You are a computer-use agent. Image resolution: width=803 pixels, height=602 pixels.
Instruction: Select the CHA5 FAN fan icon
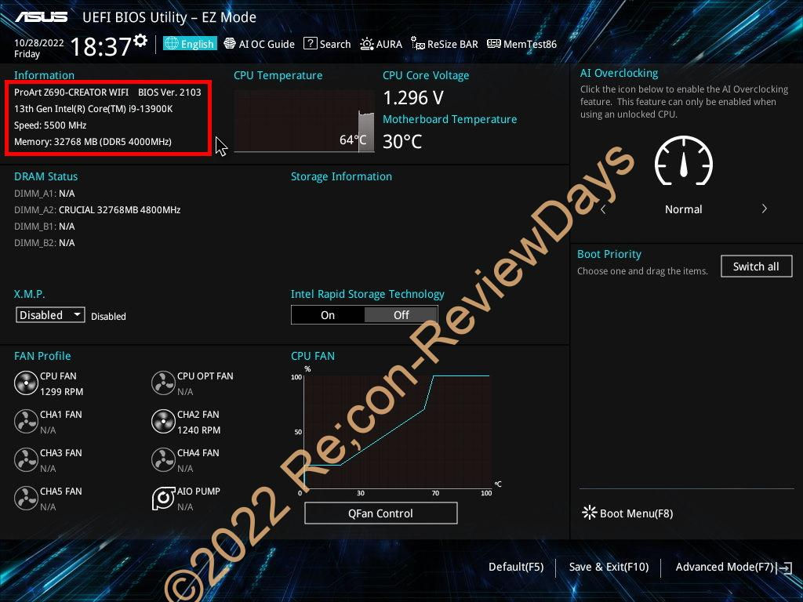tap(26, 498)
